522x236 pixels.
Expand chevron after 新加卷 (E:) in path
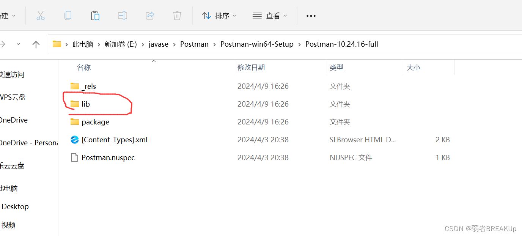[143, 44]
